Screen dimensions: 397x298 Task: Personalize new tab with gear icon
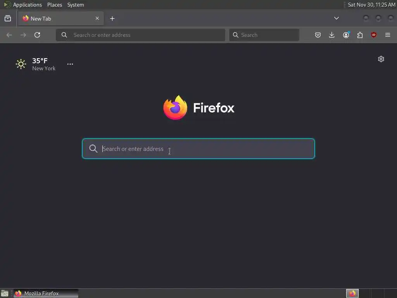click(381, 59)
